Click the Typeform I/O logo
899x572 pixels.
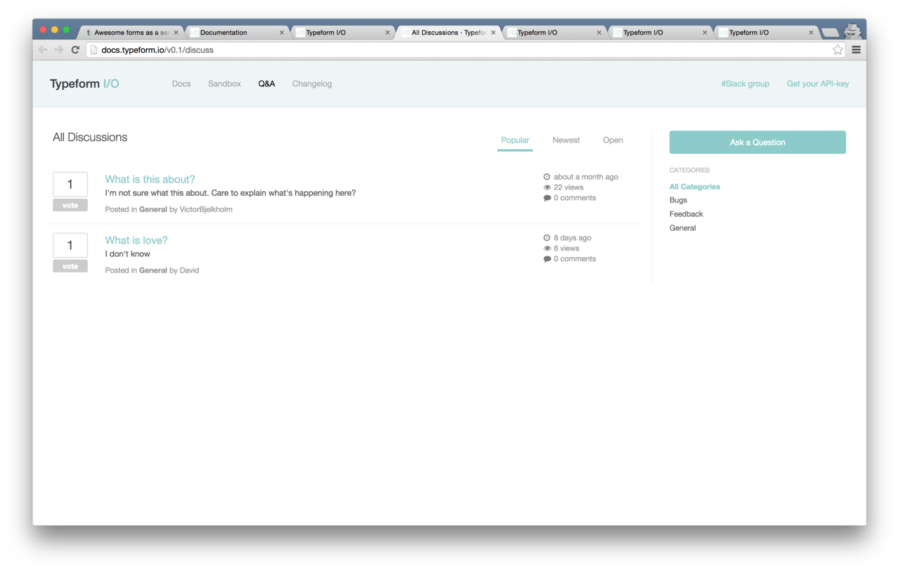(x=85, y=84)
